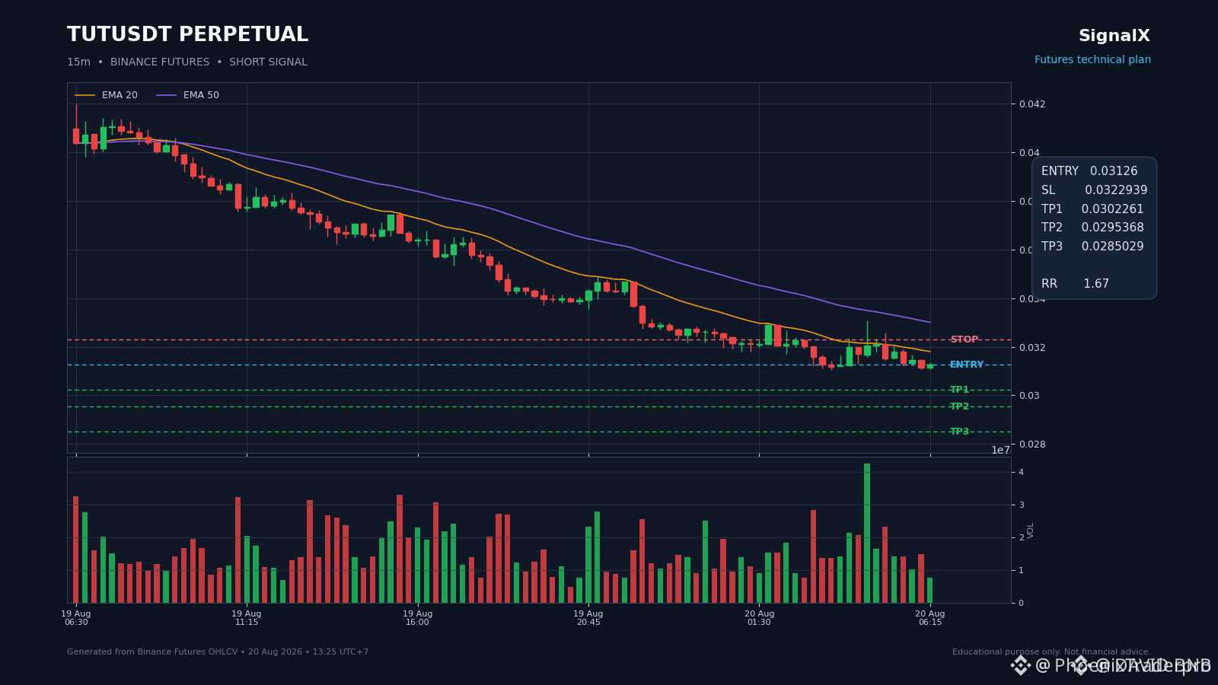The height and width of the screenshot is (685, 1218).
Task: Click the 3 tick on the volume axis
Action: click(x=1021, y=505)
